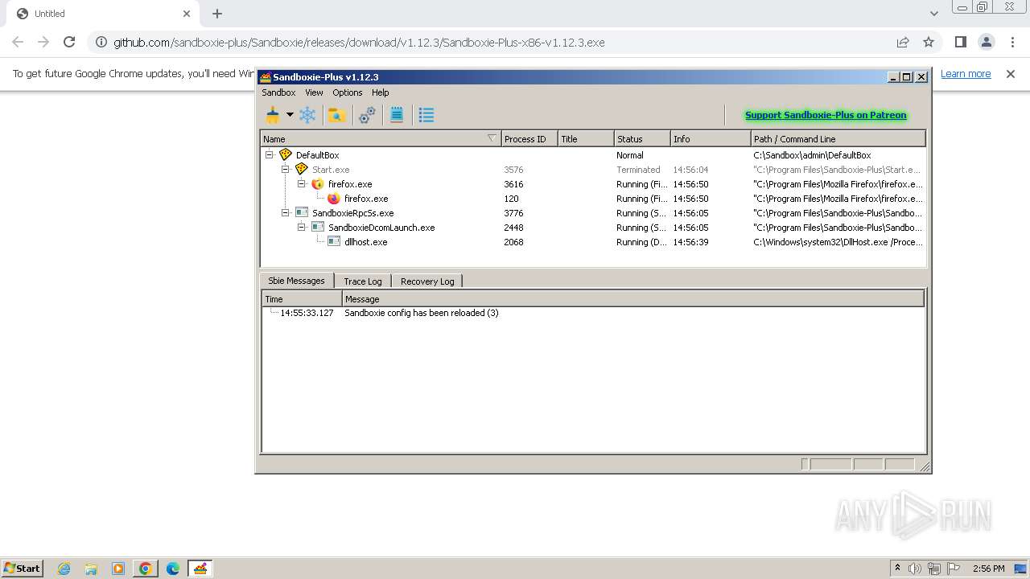The width and height of the screenshot is (1030, 579).
Task: Open Global Settings gears toolbar icon
Action: (367, 115)
